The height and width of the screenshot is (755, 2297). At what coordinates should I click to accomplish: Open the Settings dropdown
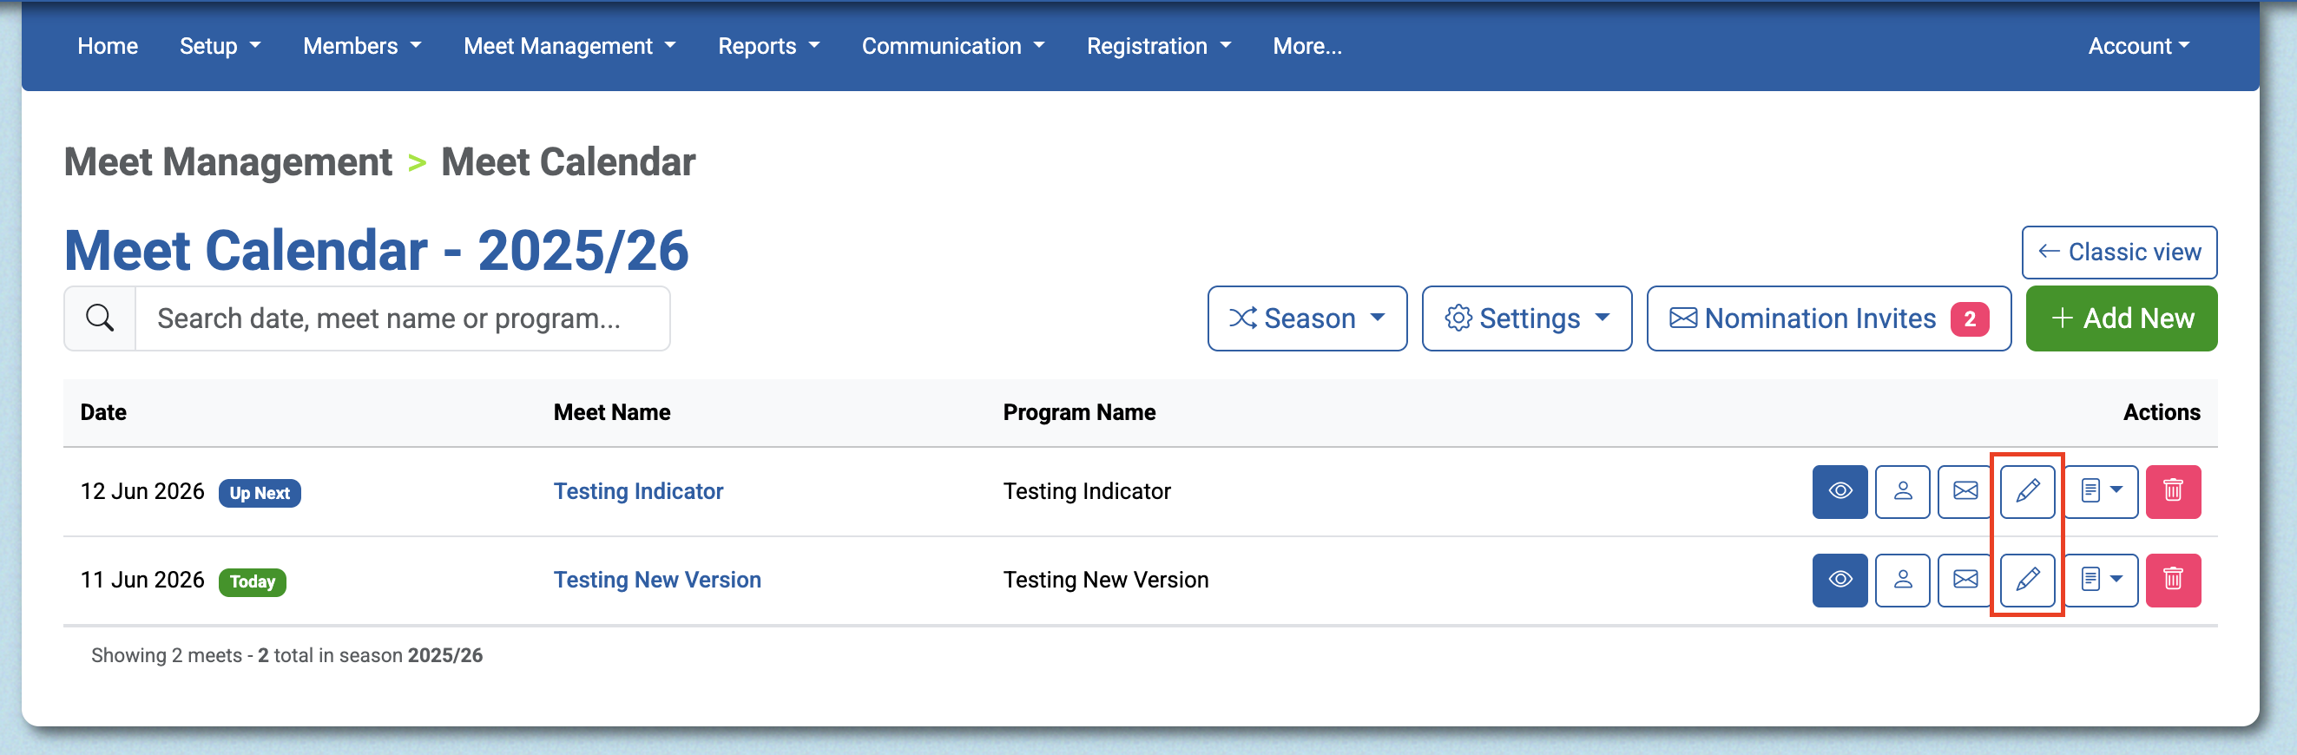[1527, 318]
